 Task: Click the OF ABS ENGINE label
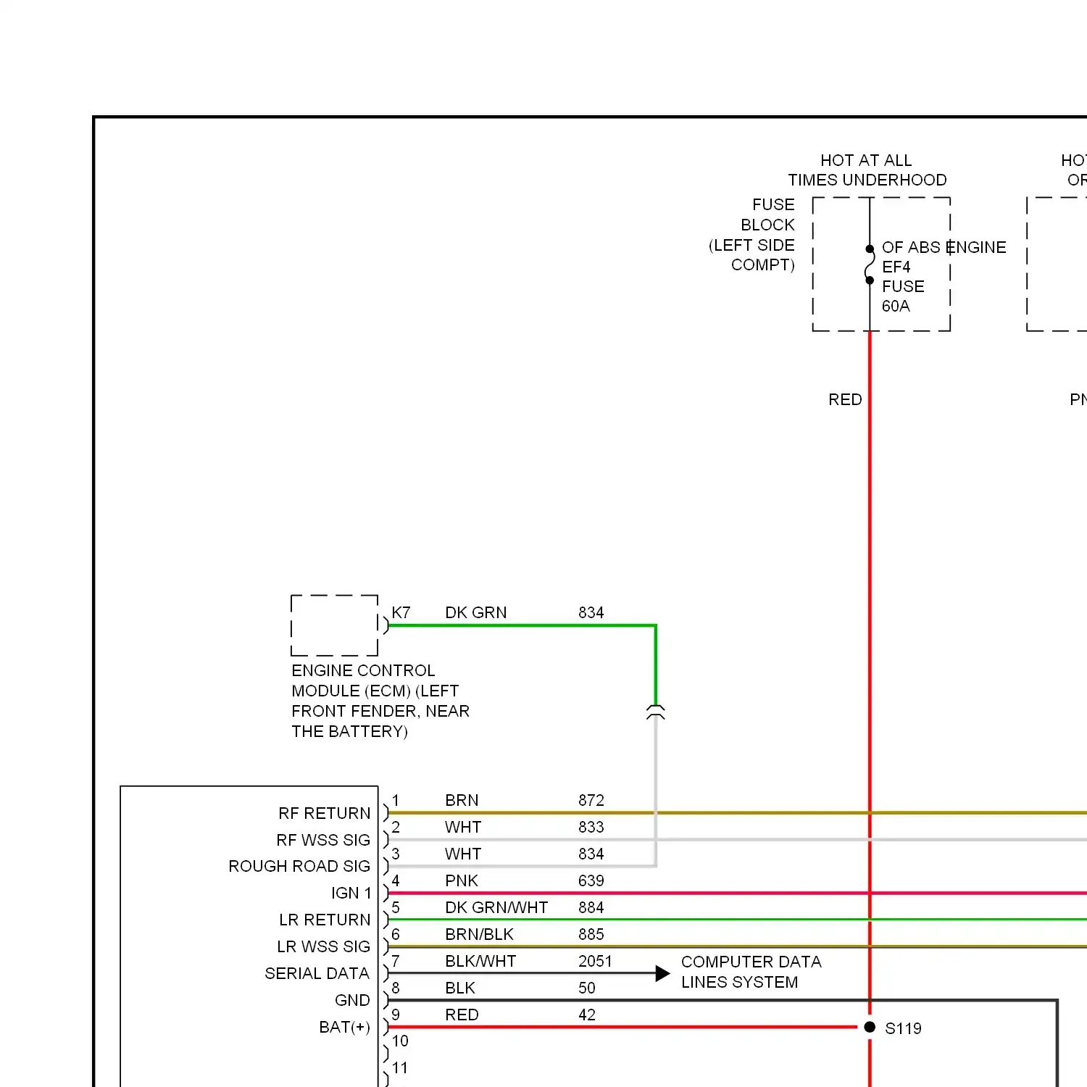pyautogui.click(x=944, y=247)
